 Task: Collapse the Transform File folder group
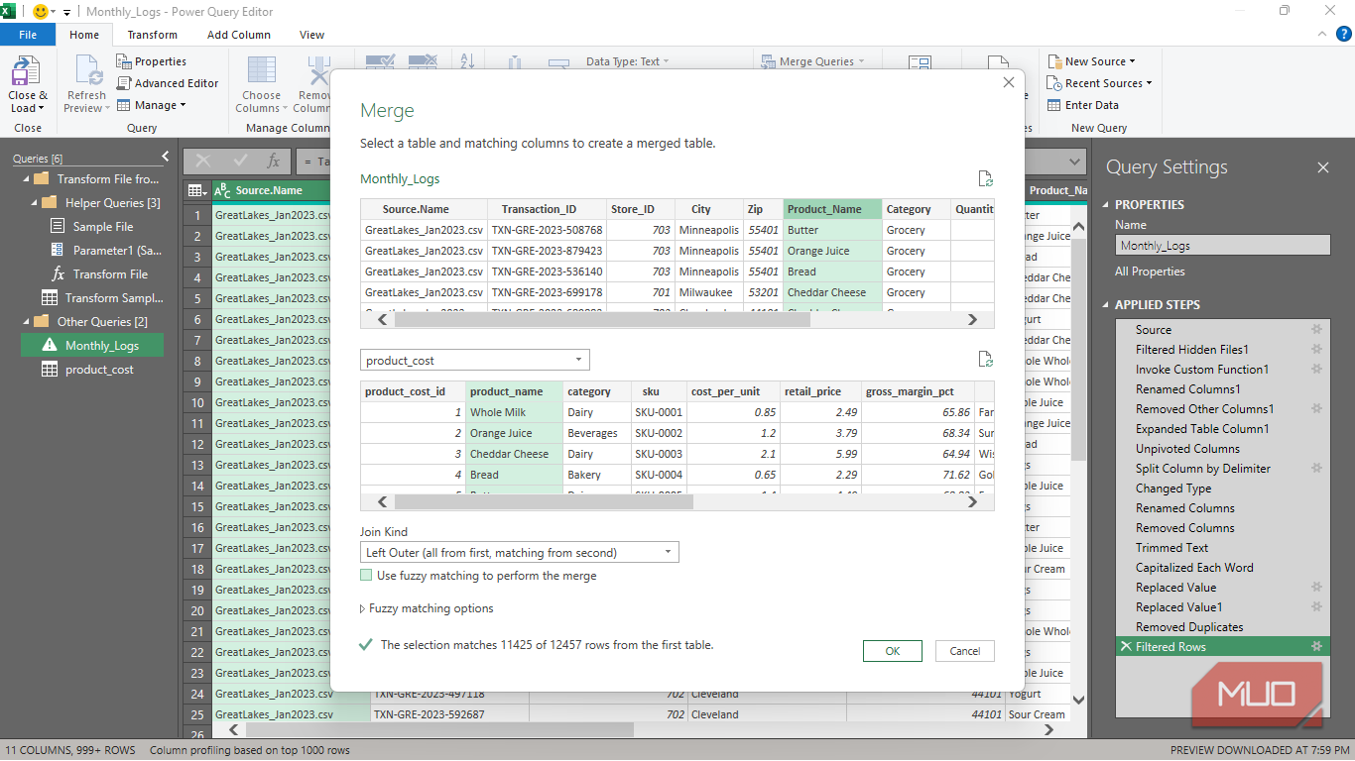26,179
